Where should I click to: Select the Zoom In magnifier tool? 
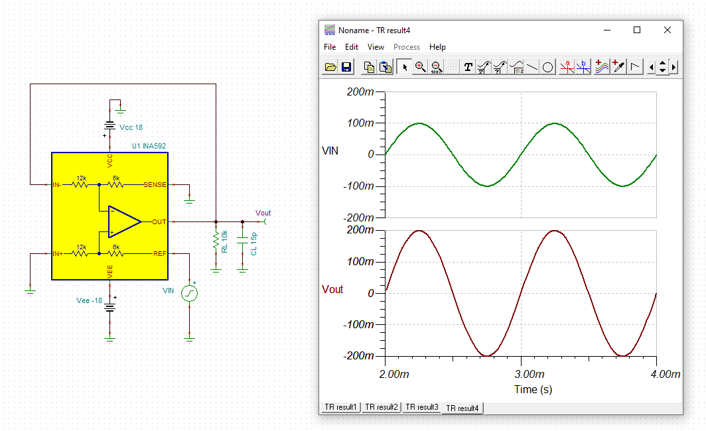(x=420, y=67)
